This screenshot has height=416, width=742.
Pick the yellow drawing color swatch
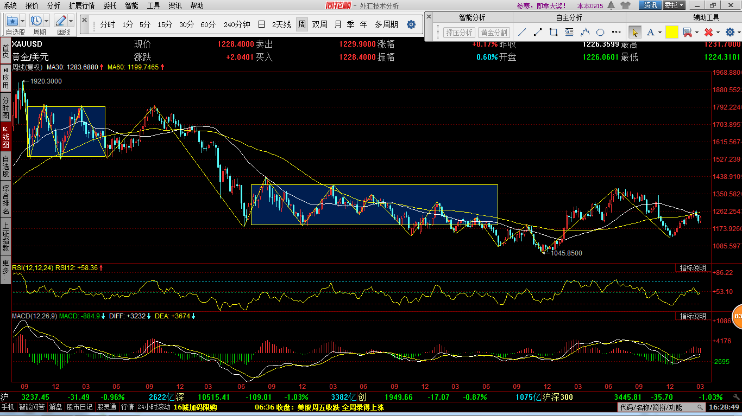(671, 32)
